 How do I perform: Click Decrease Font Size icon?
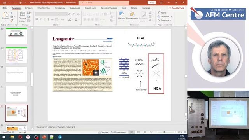pyautogui.click(x=74, y=14)
